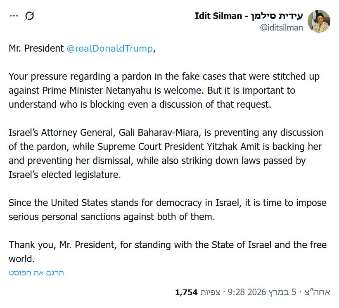Click the Grok circle-slash icon
This screenshot has height=308, width=339.
pos(29,16)
